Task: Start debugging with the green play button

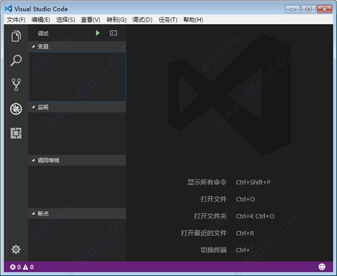Action: tap(98, 33)
